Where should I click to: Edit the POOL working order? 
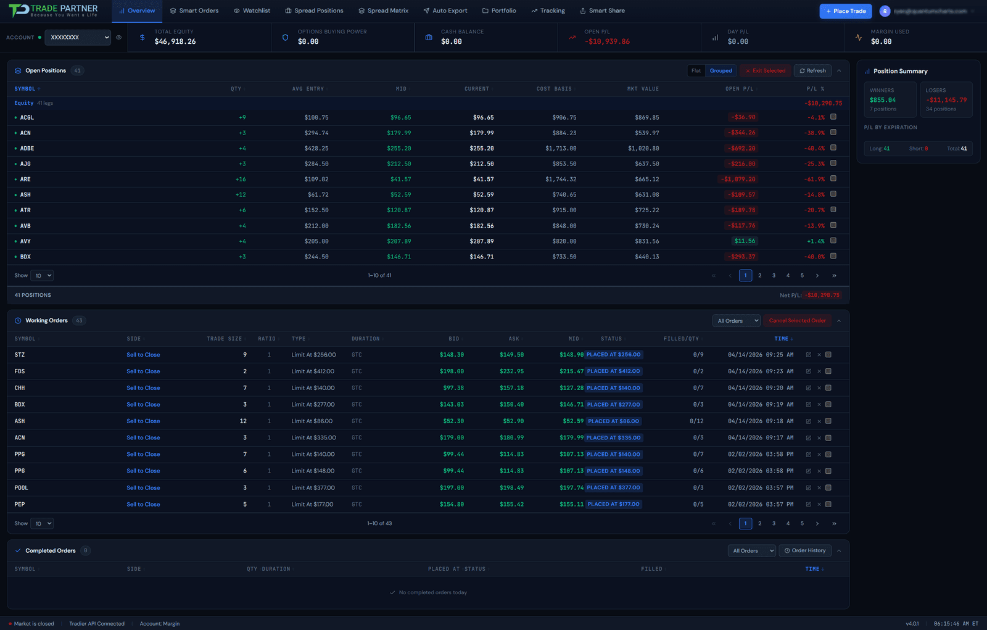[x=808, y=487]
